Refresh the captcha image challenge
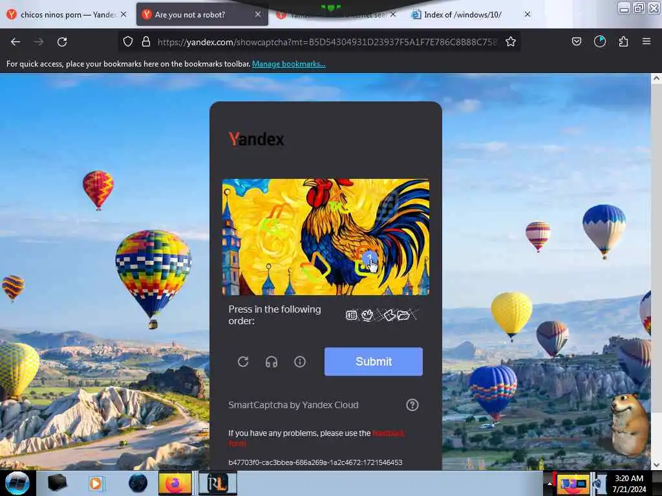662x496 pixels. (243, 362)
